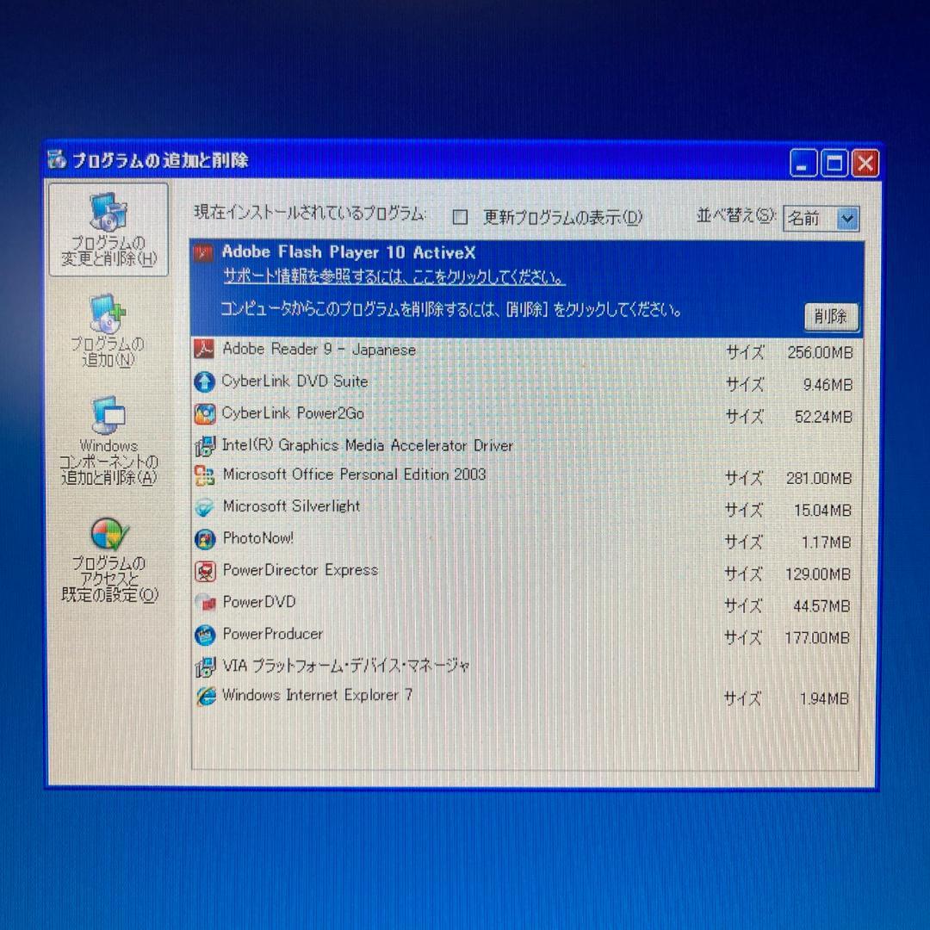The height and width of the screenshot is (930, 930).
Task: Open the 並べ替え sort dropdown
Action: (847, 218)
